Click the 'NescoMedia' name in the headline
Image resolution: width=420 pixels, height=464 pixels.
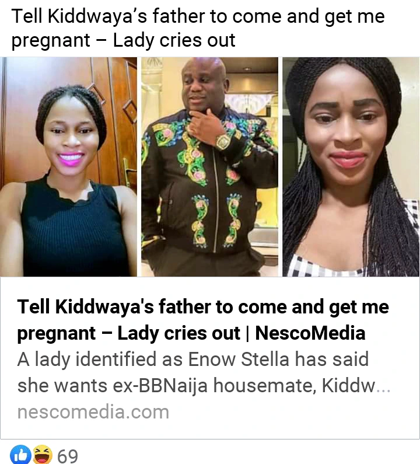pyautogui.click(x=310, y=333)
